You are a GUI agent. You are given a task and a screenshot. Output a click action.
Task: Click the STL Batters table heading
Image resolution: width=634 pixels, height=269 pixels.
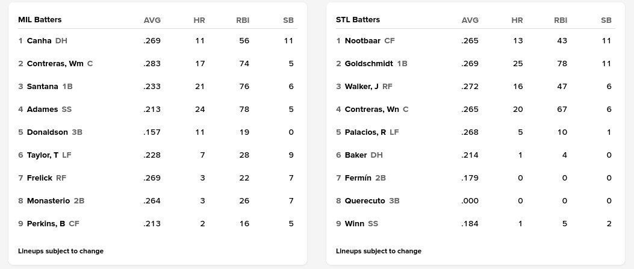tap(358, 20)
